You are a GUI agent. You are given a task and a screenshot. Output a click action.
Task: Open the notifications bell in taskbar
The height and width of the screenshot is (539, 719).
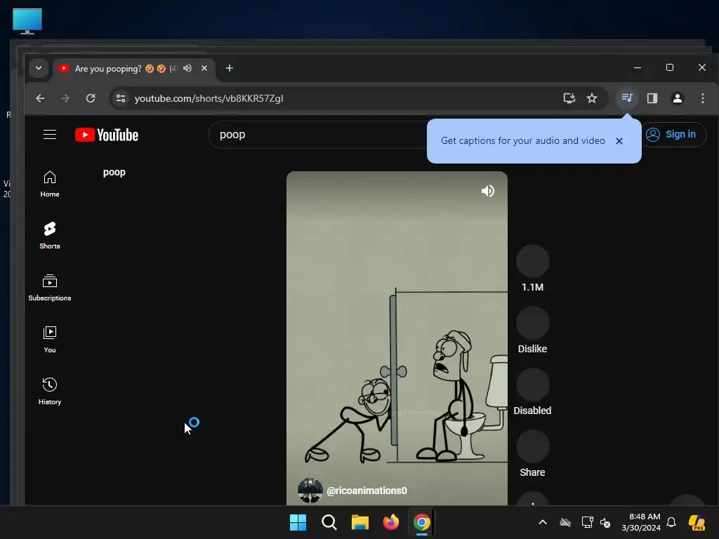(671, 522)
